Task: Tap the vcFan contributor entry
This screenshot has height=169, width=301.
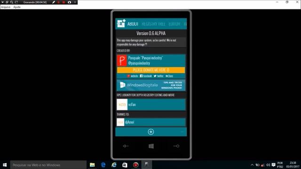Action: pos(151,104)
